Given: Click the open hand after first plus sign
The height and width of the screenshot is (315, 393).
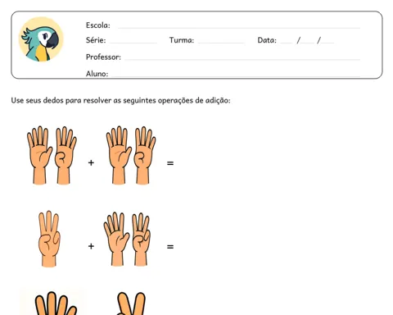Looking at the screenshot, I should [x=119, y=155].
